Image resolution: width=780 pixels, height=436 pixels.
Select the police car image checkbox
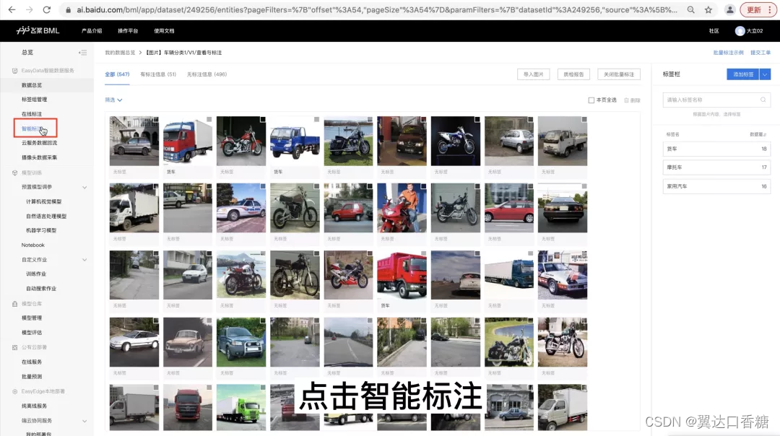[x=263, y=186]
